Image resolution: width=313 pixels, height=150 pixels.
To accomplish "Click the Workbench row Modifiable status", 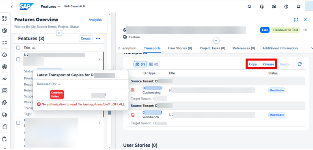I will (x=276, y=115).
